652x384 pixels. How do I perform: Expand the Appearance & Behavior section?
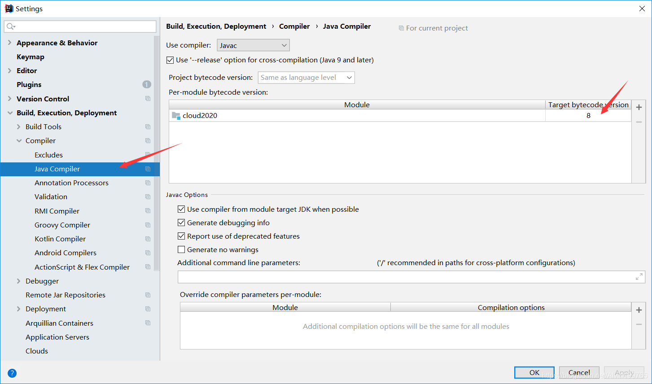[9, 43]
